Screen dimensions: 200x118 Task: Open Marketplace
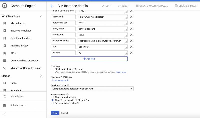tap(17, 96)
